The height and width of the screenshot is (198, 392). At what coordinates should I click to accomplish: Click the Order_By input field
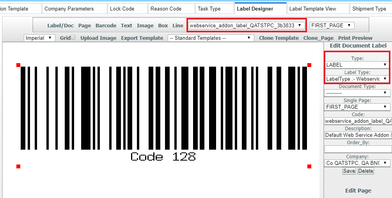pos(358,149)
